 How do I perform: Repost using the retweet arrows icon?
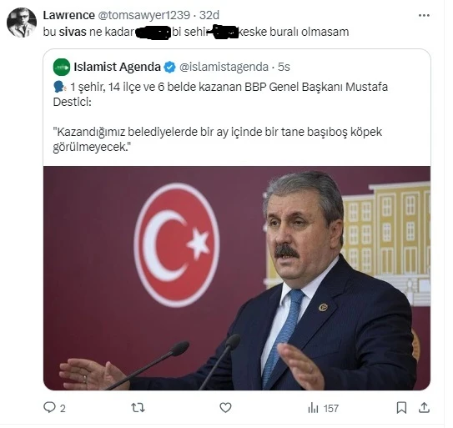[138, 408]
